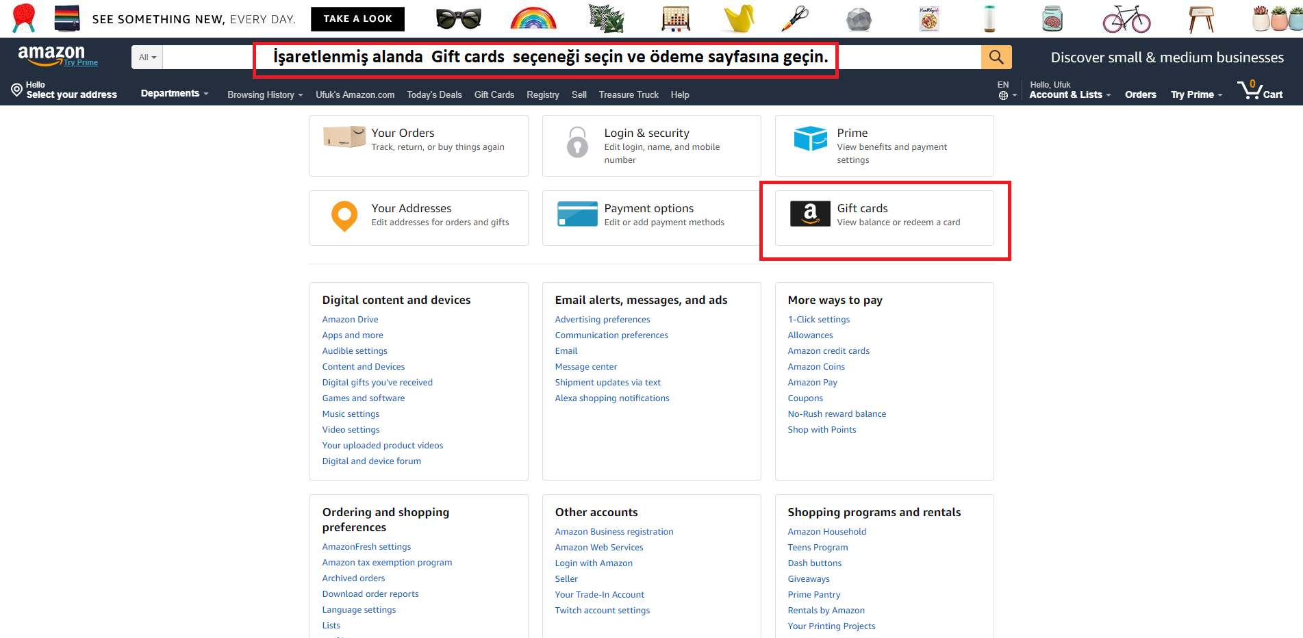Viewport: 1303px width, 638px height.
Task: Click the Prime box icon
Action: tap(811, 138)
